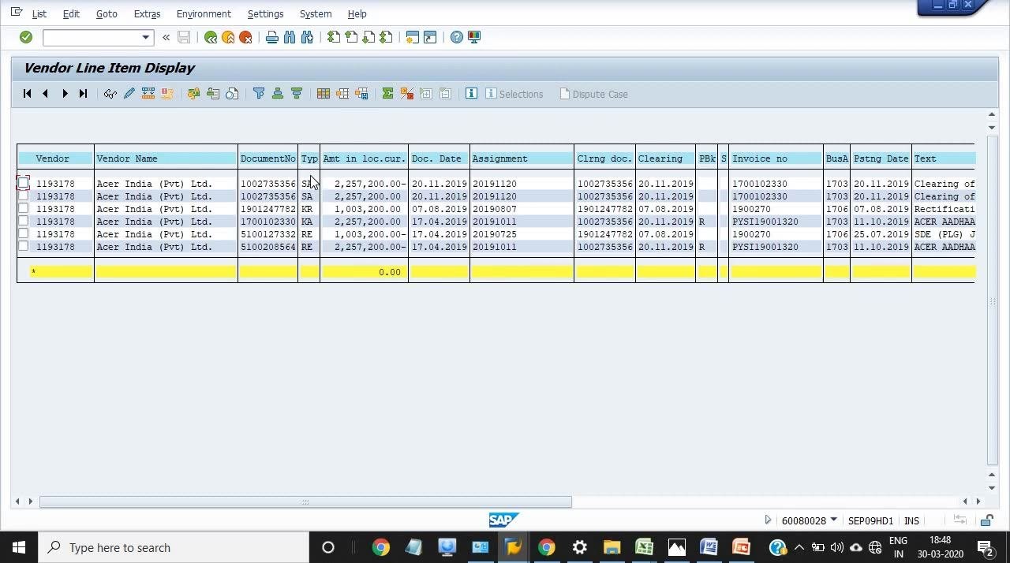Click the First Page icon in standard toolbar
The image size is (1010, 563).
(334, 37)
